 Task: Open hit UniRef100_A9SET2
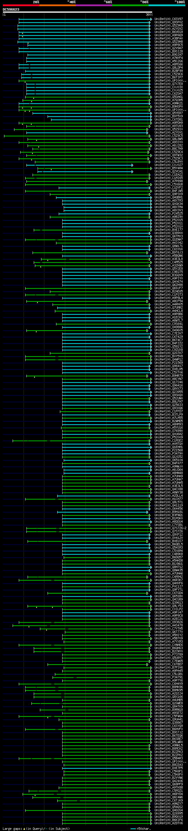click(169, 713)
